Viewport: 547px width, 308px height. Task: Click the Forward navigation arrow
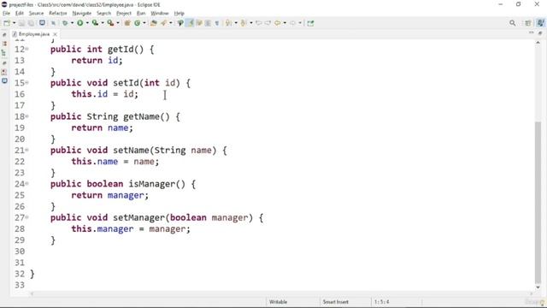pyautogui.click(x=292, y=23)
